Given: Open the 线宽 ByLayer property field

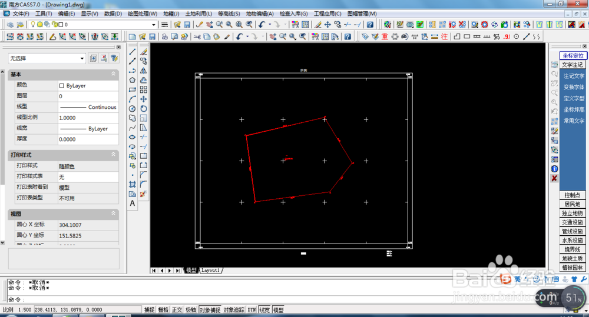Looking at the screenshot, I should tap(88, 128).
